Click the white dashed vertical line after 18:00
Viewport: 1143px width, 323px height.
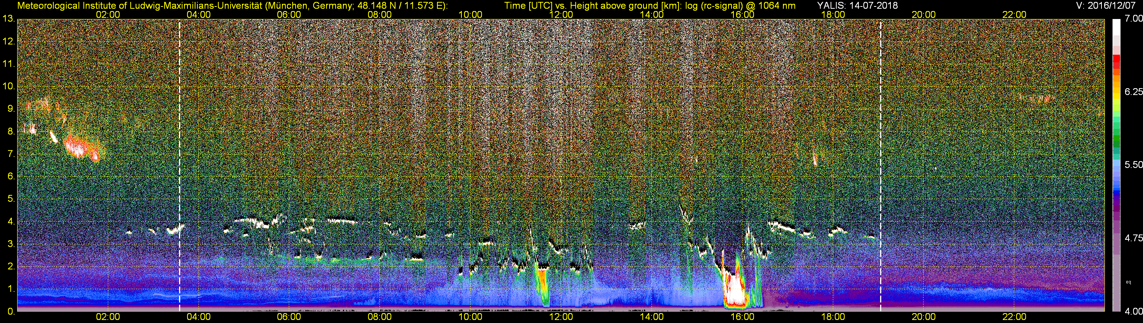click(880, 165)
